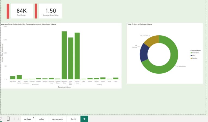Select navy Bikes donut segment
The height and width of the screenshot is (122, 208).
pos(144,53)
